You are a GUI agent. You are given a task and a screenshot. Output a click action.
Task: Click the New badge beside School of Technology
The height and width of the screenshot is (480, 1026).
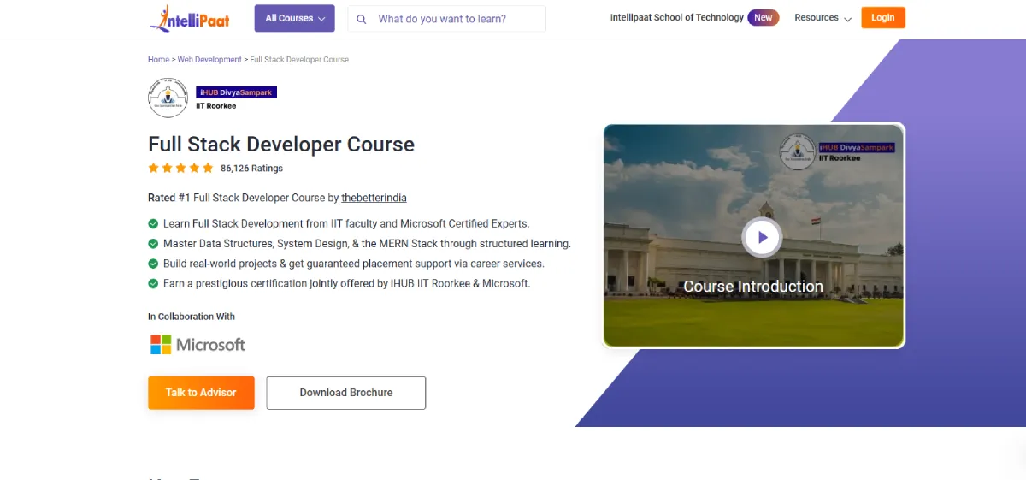pos(763,18)
